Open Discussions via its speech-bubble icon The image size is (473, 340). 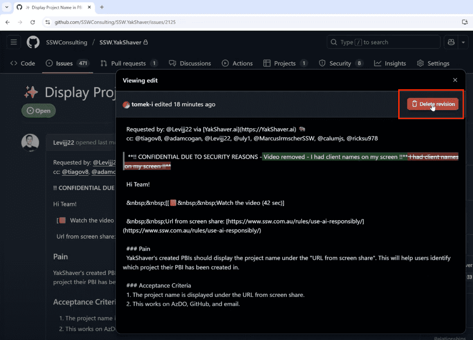click(173, 63)
